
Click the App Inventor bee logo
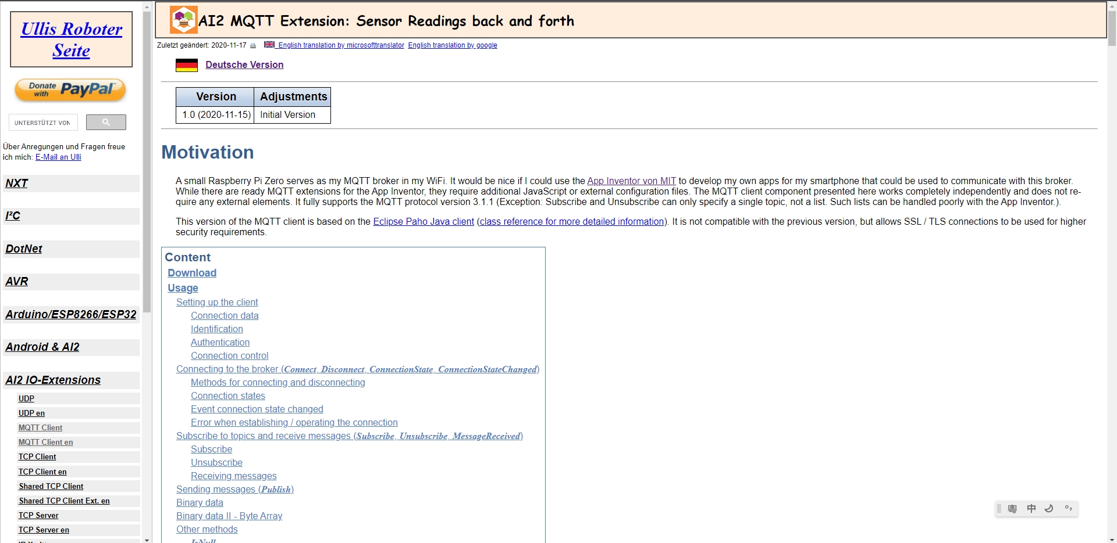coord(183,20)
